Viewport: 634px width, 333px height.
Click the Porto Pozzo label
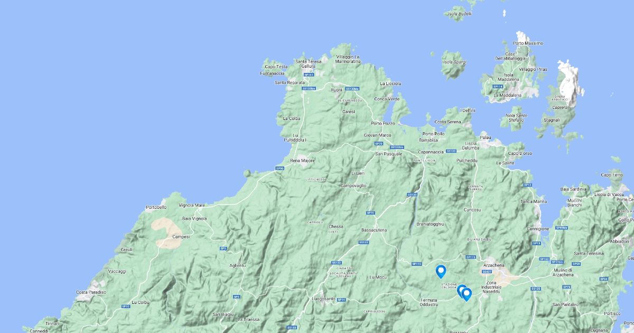383,124
